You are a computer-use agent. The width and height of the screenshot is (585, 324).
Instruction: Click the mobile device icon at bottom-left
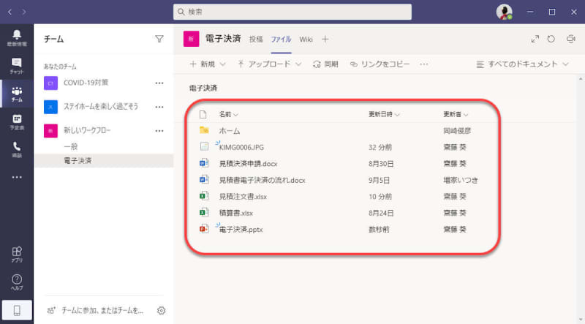[x=17, y=310]
